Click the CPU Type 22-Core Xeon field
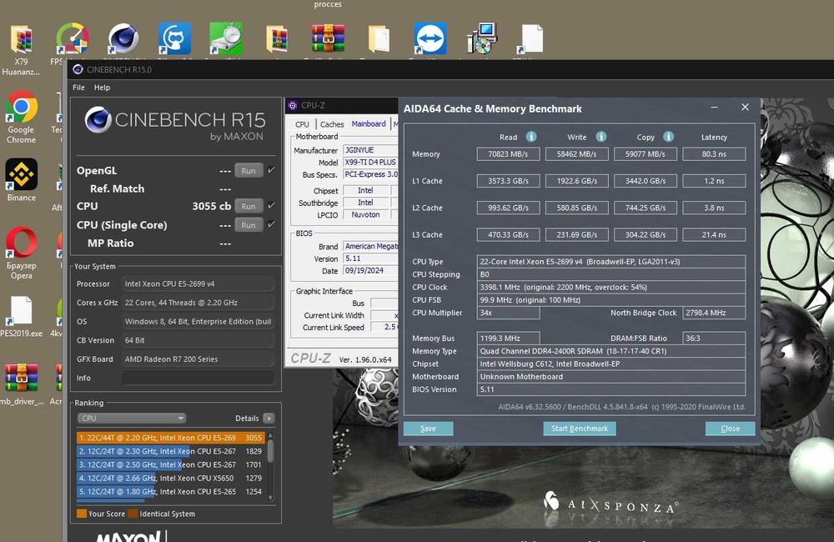The height and width of the screenshot is (542, 834). [611, 262]
